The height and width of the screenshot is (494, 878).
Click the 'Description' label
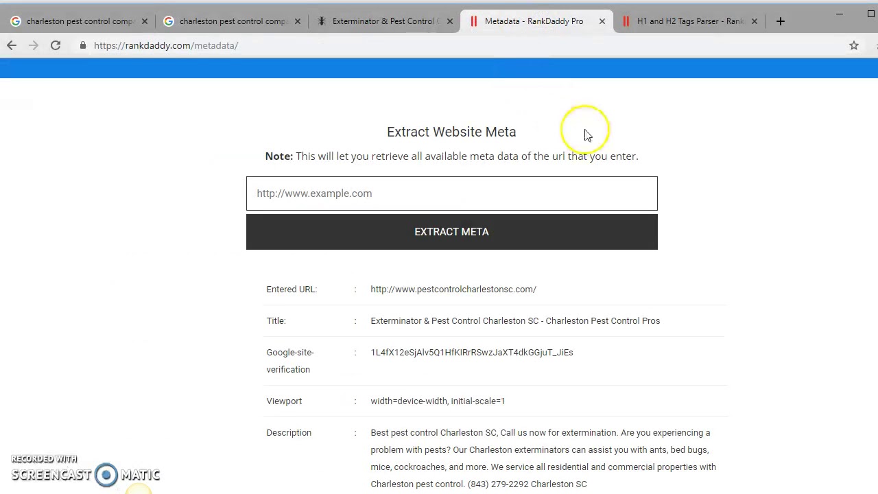point(289,433)
